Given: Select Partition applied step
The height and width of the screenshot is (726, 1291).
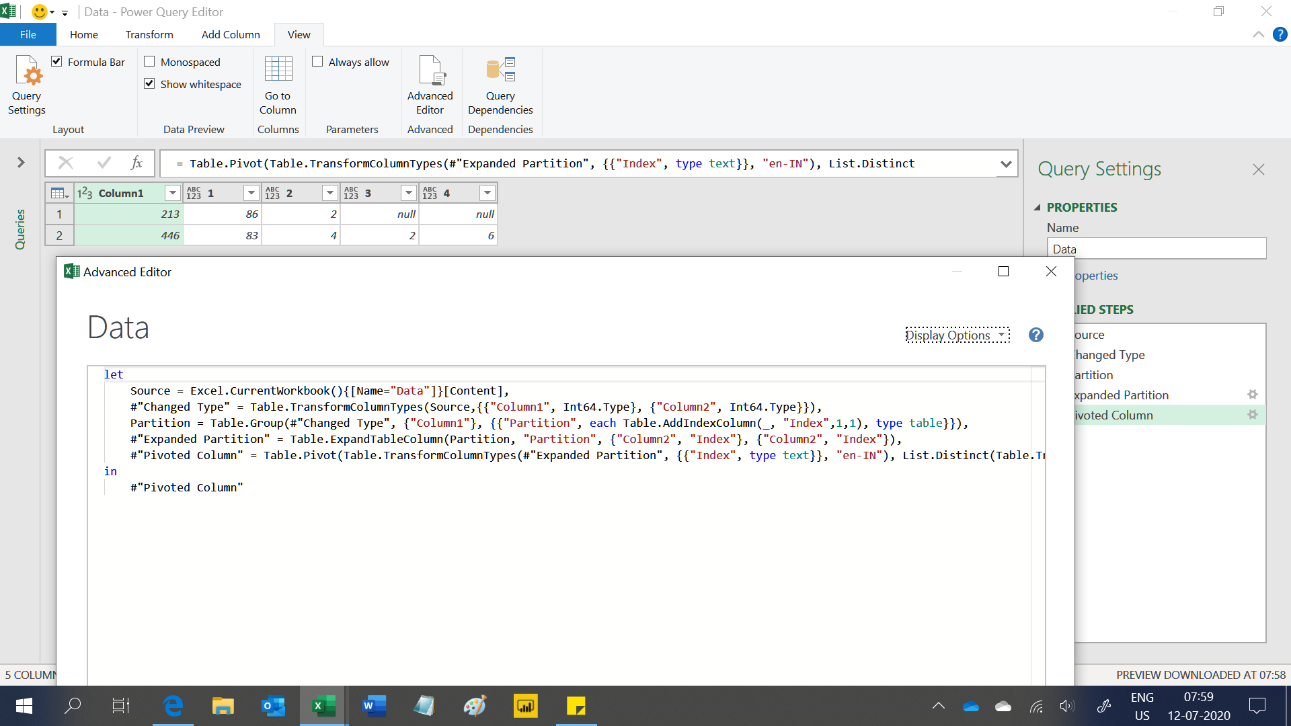Looking at the screenshot, I should [x=1094, y=375].
